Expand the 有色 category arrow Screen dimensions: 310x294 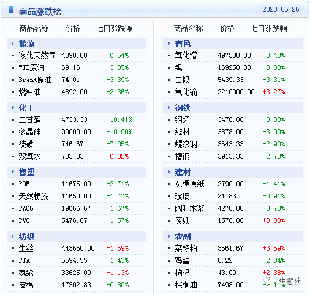click(x=169, y=43)
